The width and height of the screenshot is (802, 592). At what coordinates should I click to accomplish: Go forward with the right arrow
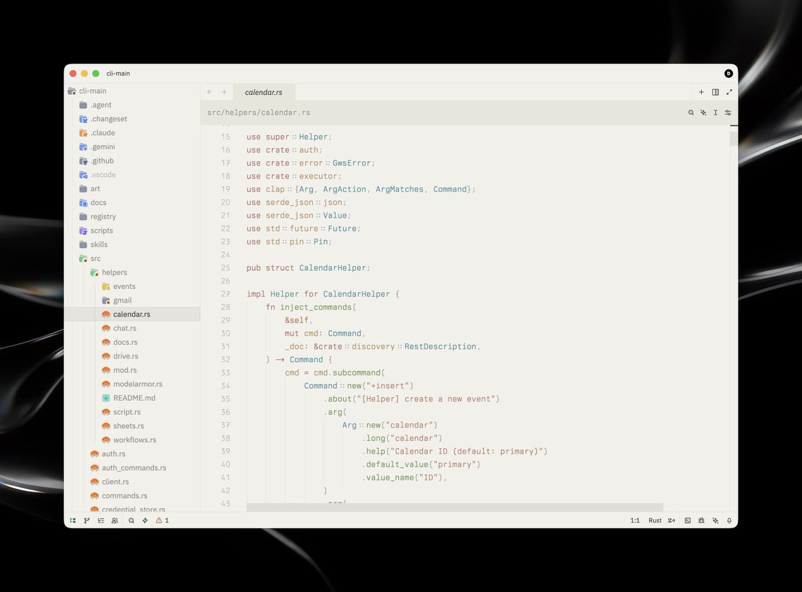(x=224, y=92)
